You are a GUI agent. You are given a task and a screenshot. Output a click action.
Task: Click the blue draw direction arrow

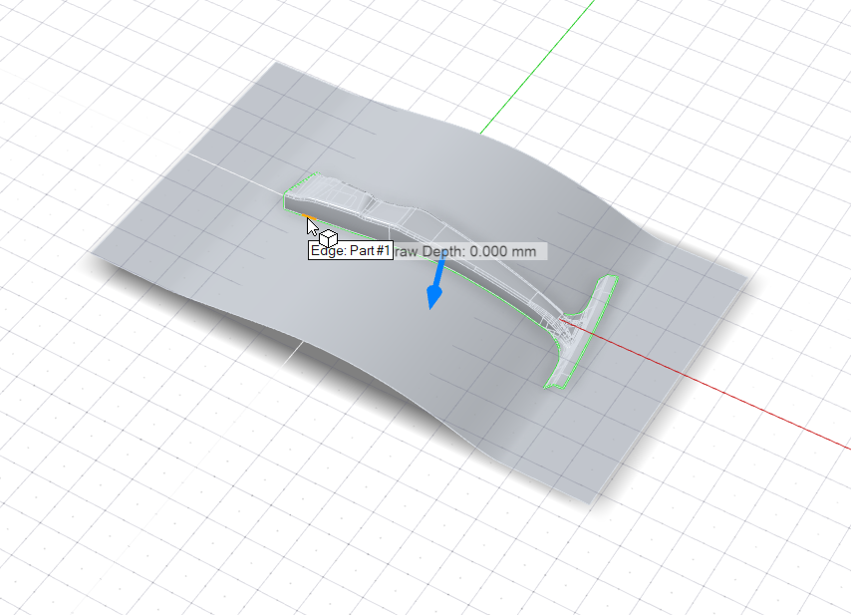pyautogui.click(x=434, y=289)
